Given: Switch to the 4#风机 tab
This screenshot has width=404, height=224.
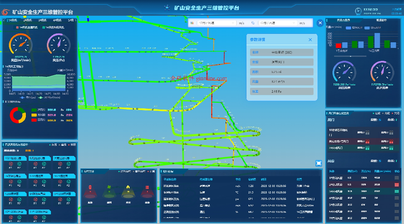Looking at the screenshot, I should click(57, 20).
